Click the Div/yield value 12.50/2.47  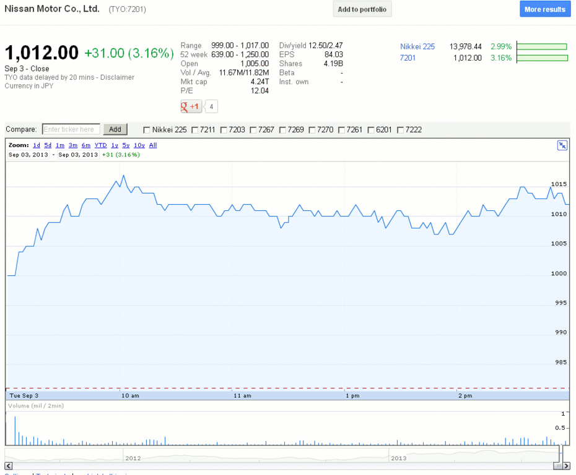325,46
